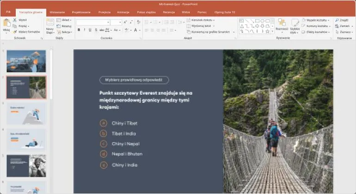This screenshot has width=356, height=194.
Task: Expand the shapes gallery more arrow
Action: pos(273,31)
